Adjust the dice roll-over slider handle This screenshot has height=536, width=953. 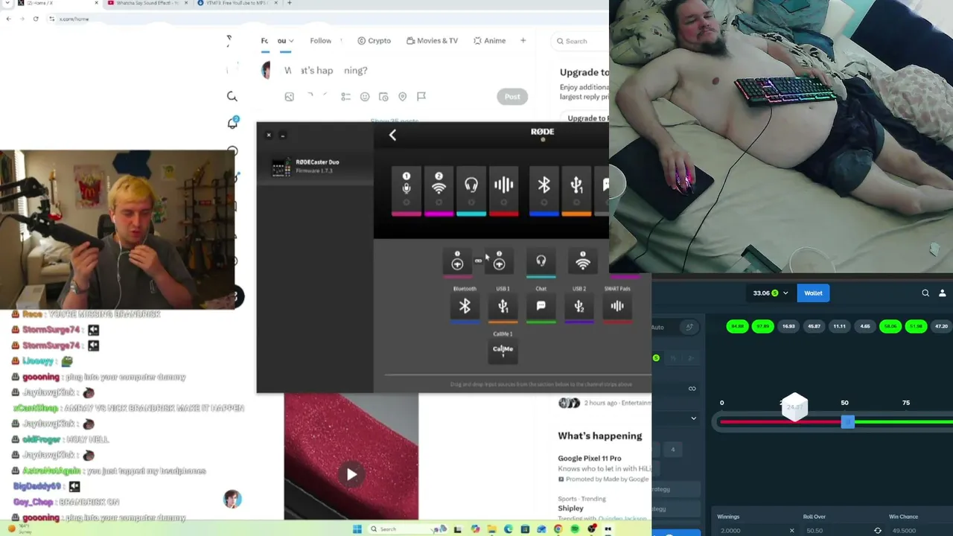click(x=847, y=422)
